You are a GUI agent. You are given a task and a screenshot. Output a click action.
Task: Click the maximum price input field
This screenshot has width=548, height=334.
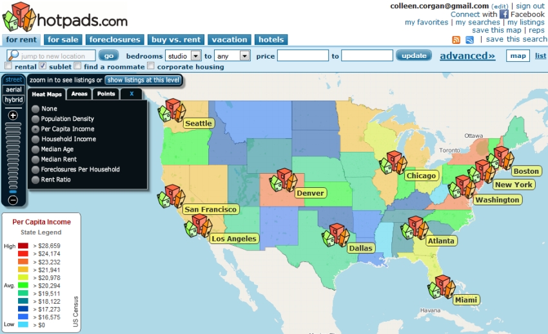tap(367, 55)
